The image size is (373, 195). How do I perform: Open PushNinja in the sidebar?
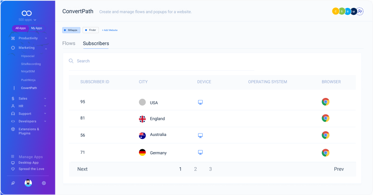coord(29,80)
